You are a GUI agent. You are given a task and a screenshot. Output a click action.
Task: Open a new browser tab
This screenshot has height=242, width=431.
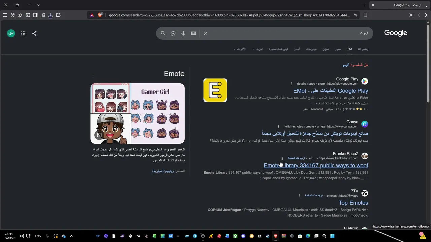(364, 5)
